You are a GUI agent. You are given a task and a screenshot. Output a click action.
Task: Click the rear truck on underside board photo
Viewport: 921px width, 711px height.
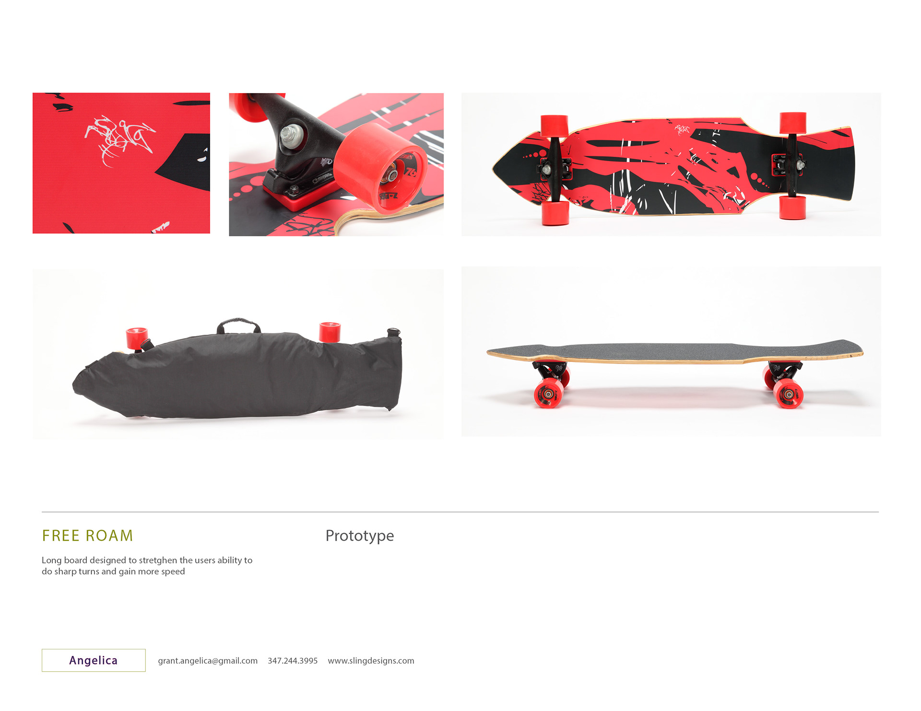click(791, 165)
